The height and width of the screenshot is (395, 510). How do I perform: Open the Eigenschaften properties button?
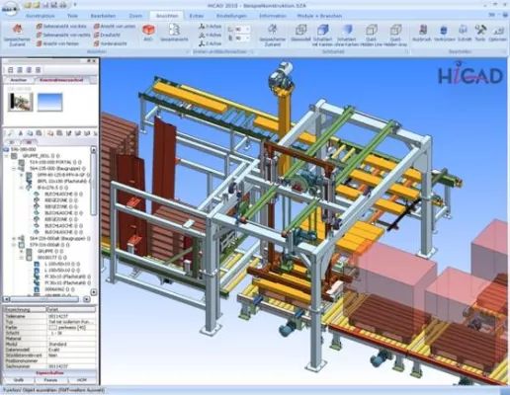(49, 373)
